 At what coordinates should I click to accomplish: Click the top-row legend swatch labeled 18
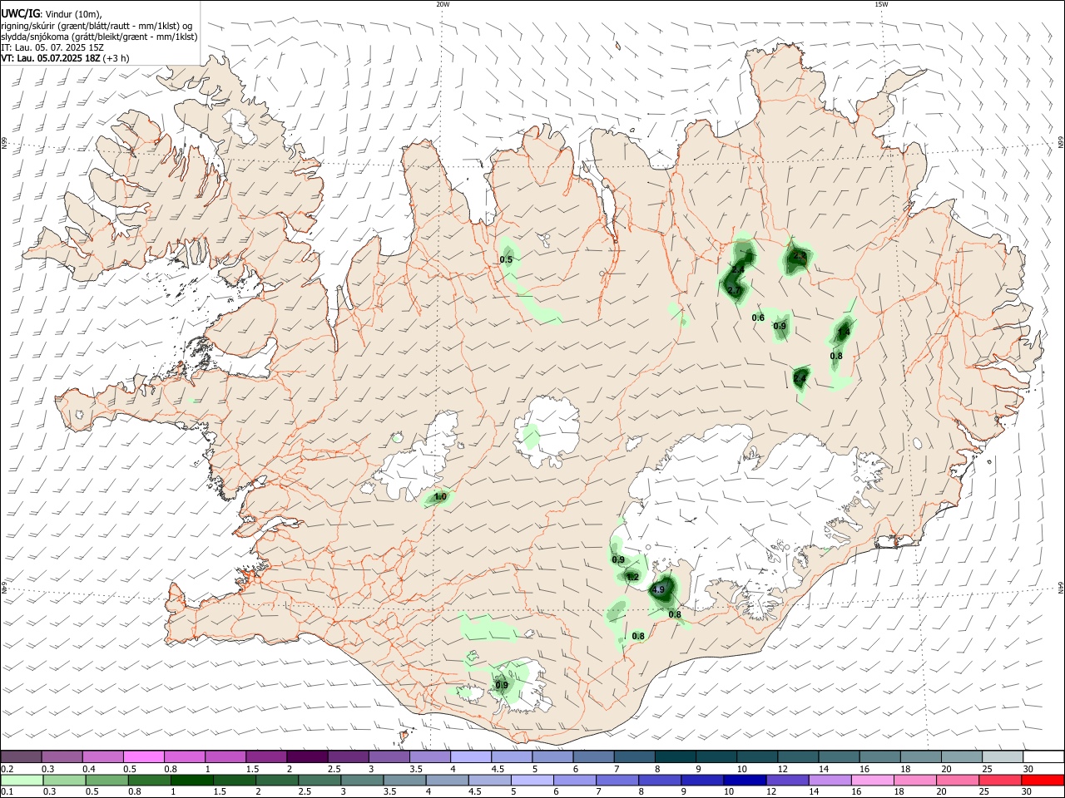920,757
